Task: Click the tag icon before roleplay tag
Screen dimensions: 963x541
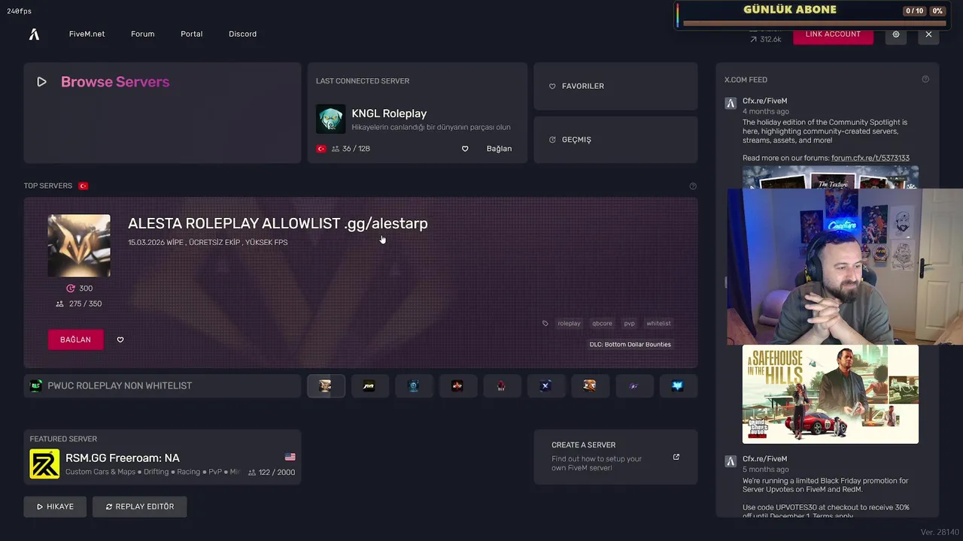Action: [x=545, y=323]
